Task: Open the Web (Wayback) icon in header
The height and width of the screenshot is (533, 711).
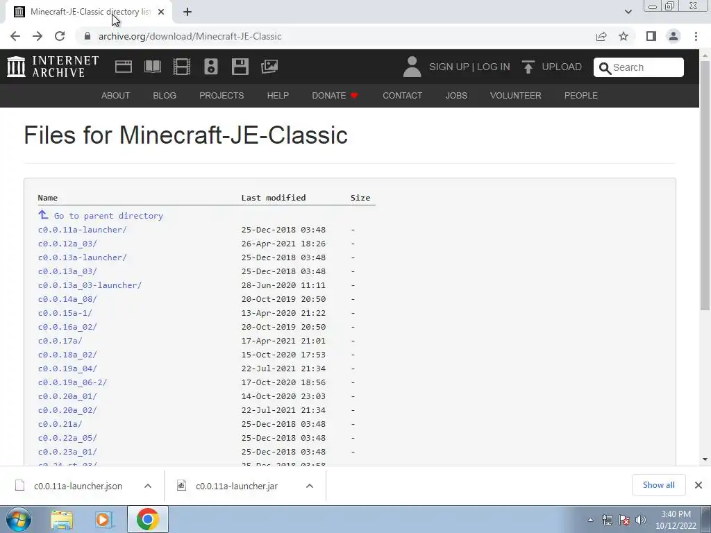Action: tap(124, 67)
